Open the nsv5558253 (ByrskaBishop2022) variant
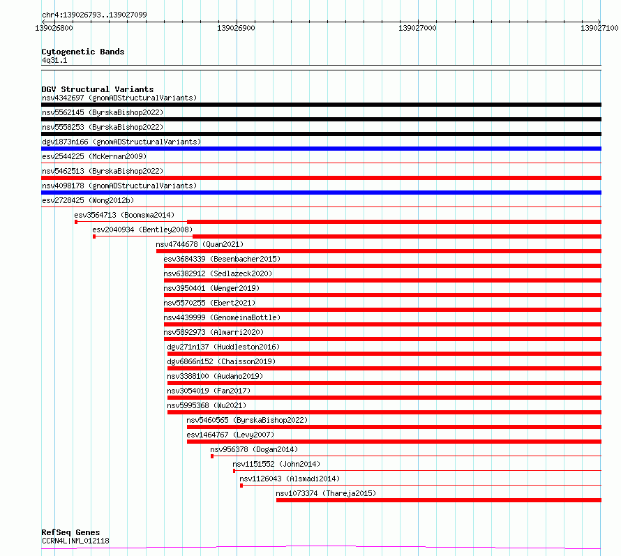Image resolution: width=621 pixels, height=556 pixels. [x=103, y=127]
